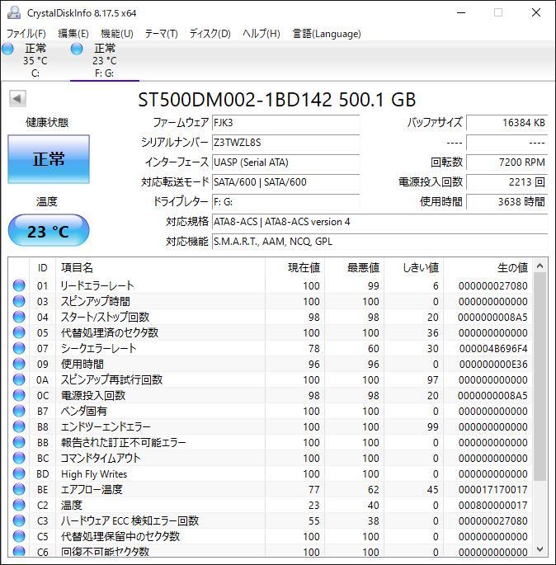Image resolution: width=556 pixels, height=565 pixels.
Task: Click the 現在値 column header
Action: click(x=294, y=268)
